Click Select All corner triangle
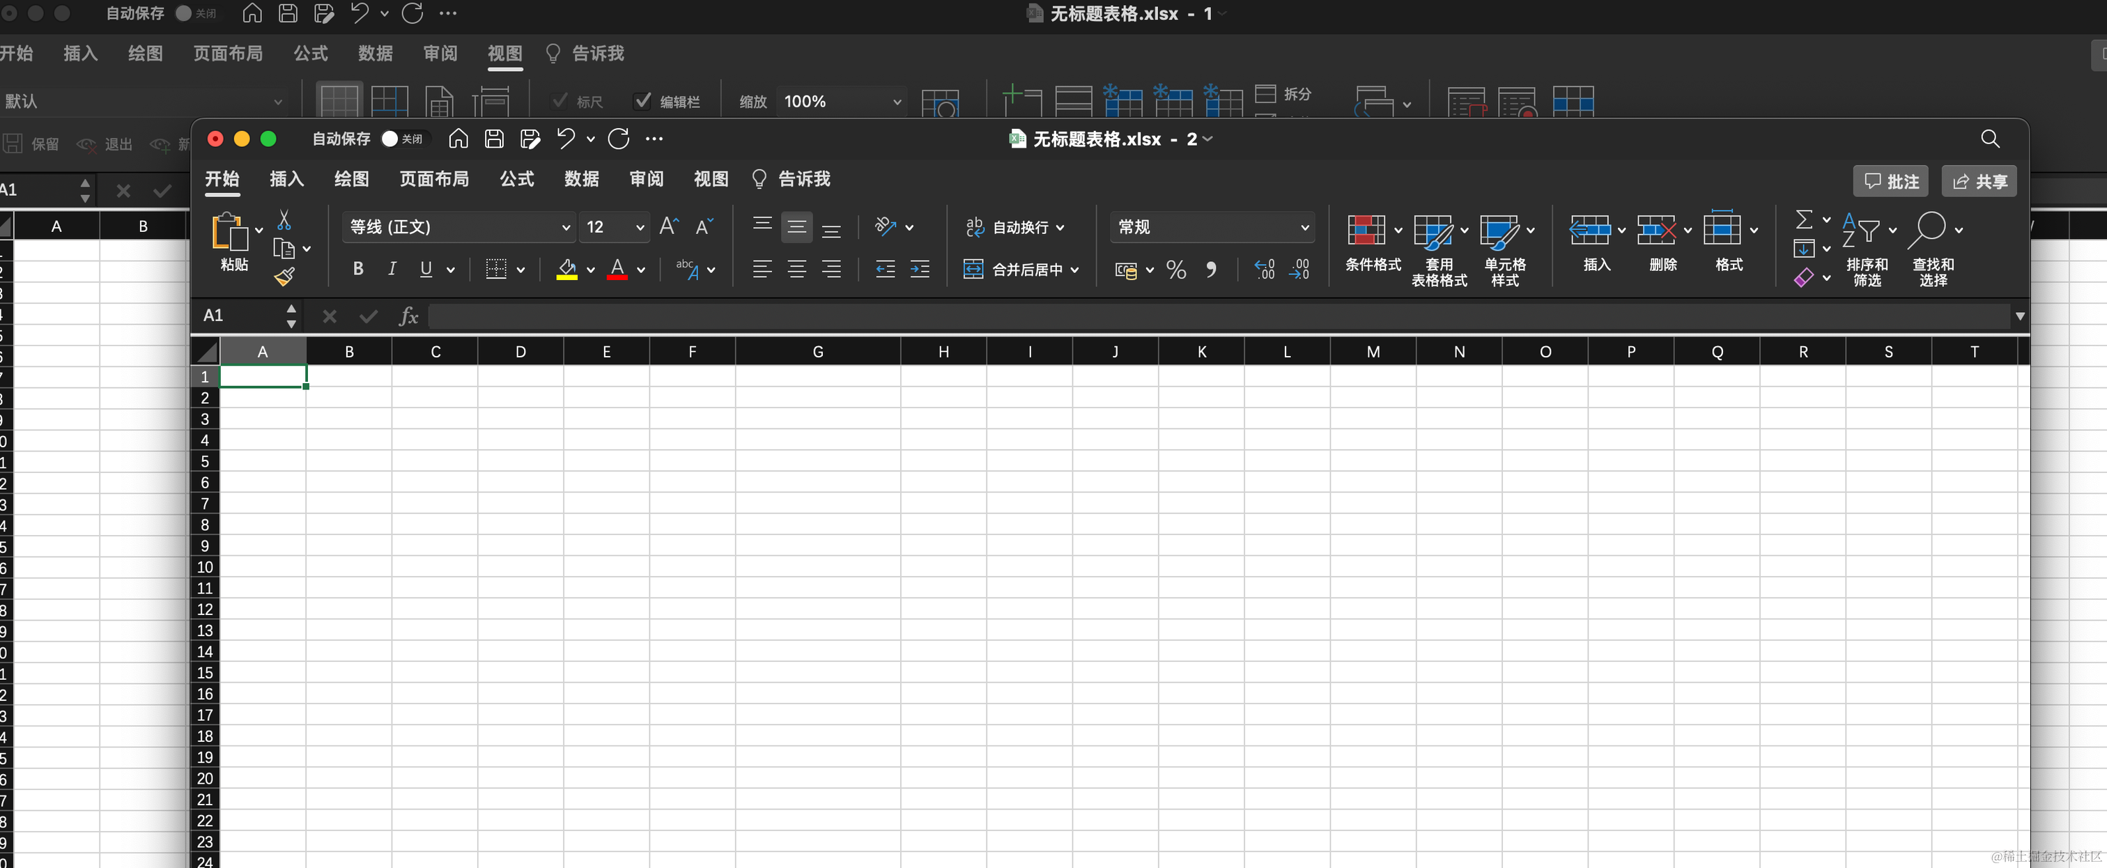Viewport: 2107px width, 868px height. pyautogui.click(x=206, y=352)
